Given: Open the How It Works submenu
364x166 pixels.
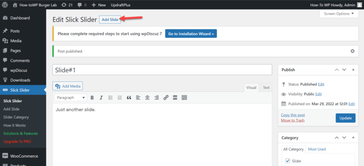Looking at the screenshot, I should click(x=15, y=125).
